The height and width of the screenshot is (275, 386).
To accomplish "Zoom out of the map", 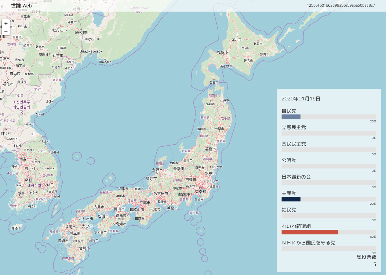I will (x=6, y=31).
